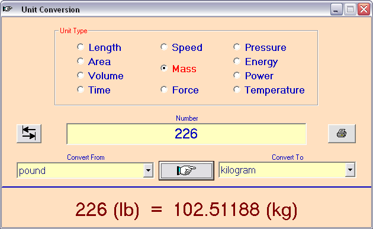Screen dimensions: 373x229
Task: Click the pointing hand convert button
Action: coord(186,170)
